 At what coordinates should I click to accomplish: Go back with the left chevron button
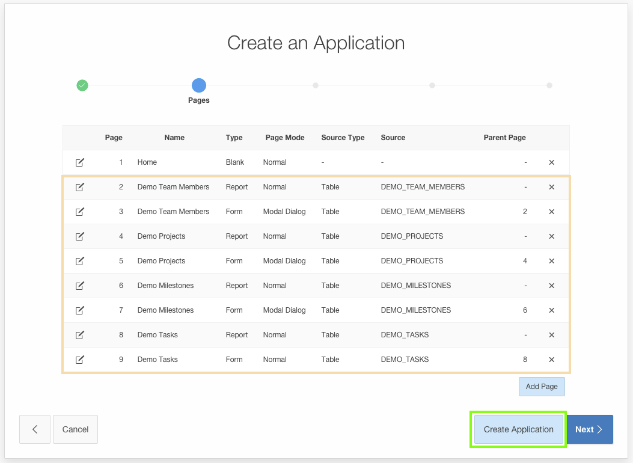[x=35, y=429]
